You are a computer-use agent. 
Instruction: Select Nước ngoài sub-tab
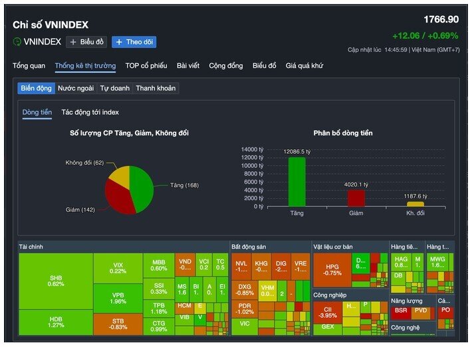[x=76, y=88]
